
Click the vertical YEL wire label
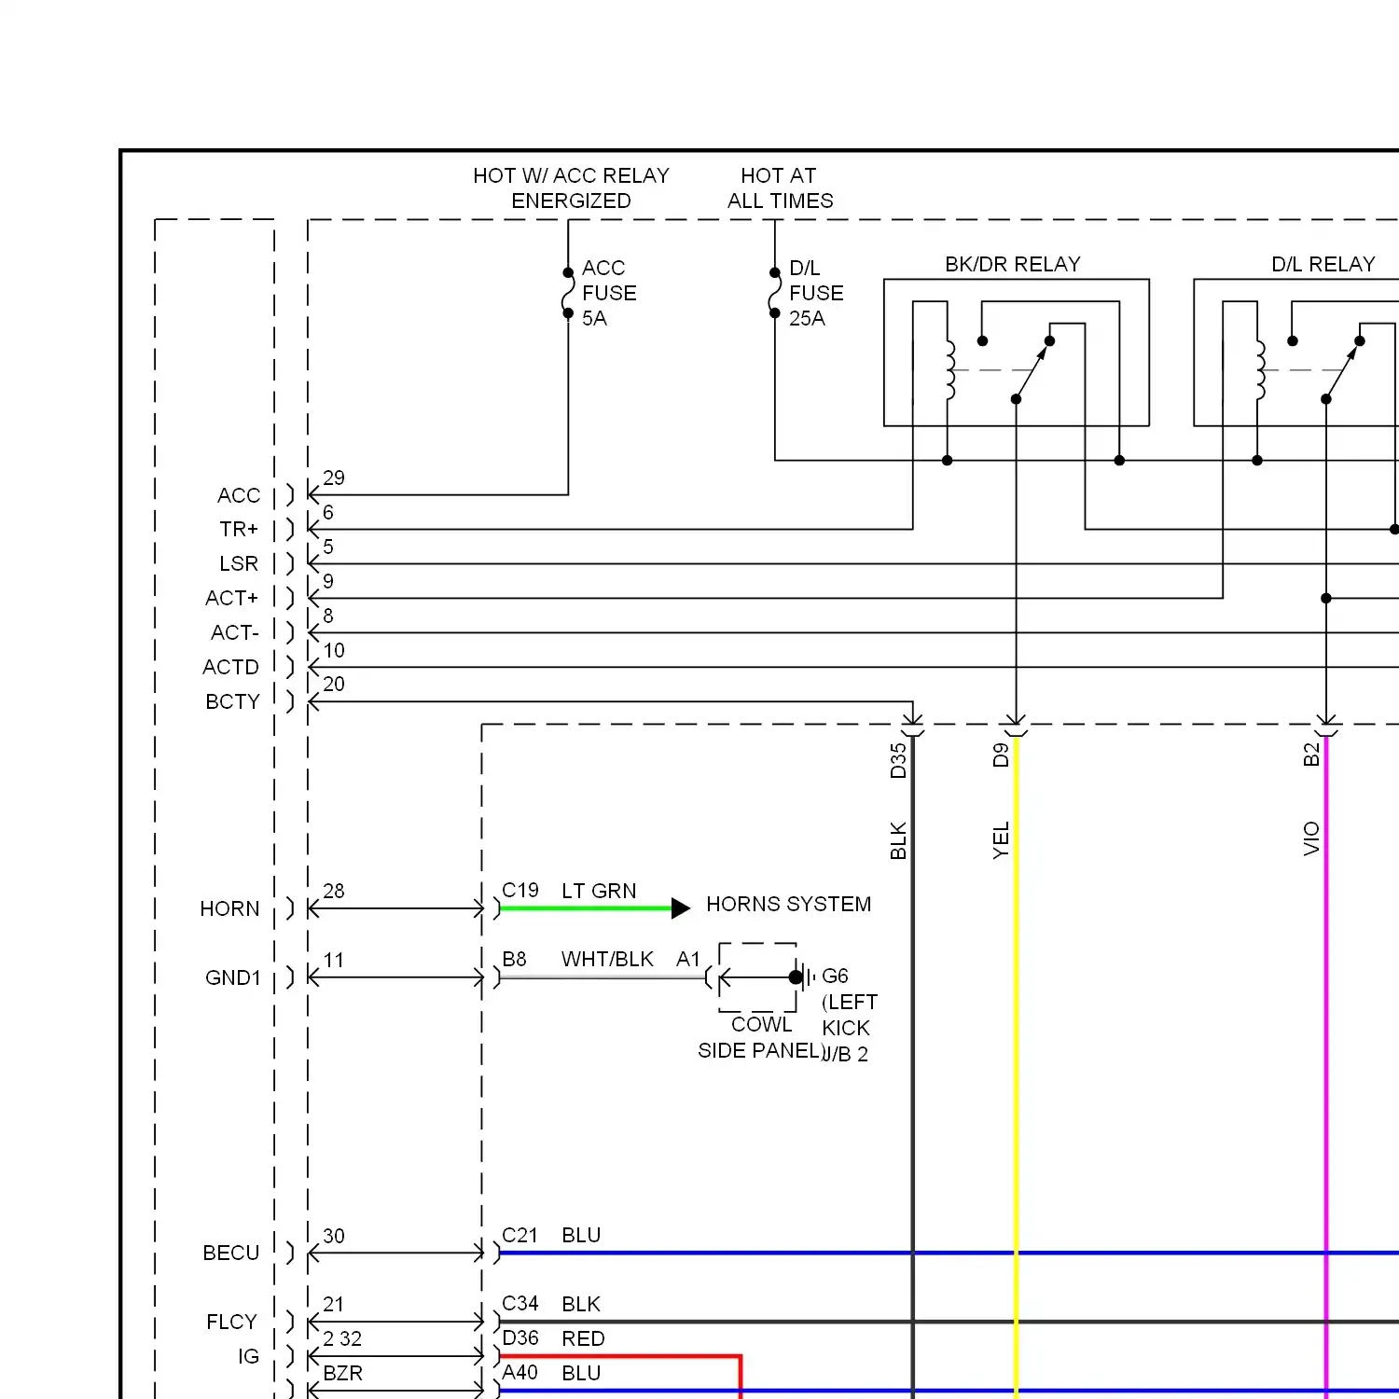pos(1001,840)
